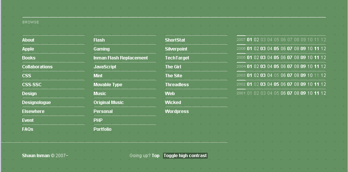Select the Designologue category

[x=36, y=103]
